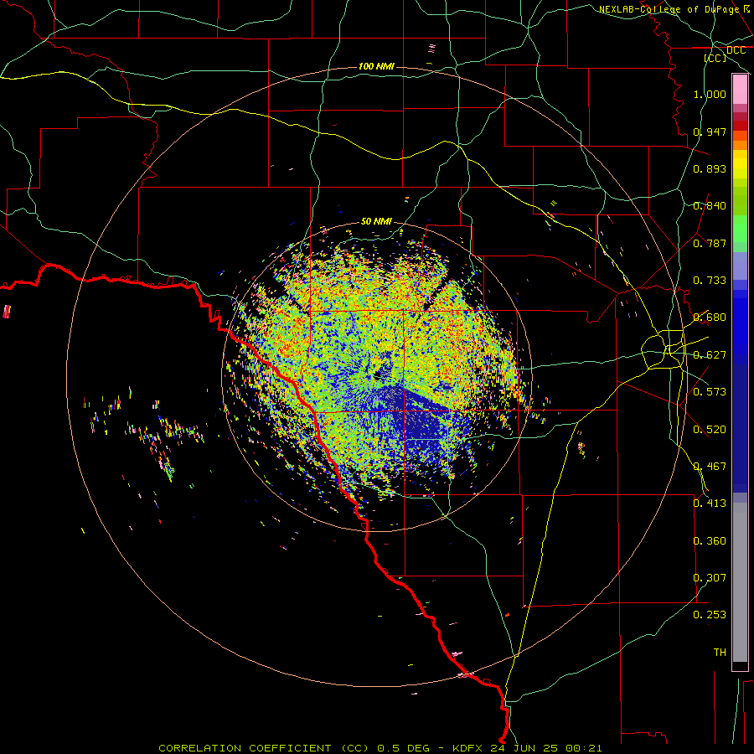Click the 0.627 color scale value
Screen dimensions: 754x754
710,355
